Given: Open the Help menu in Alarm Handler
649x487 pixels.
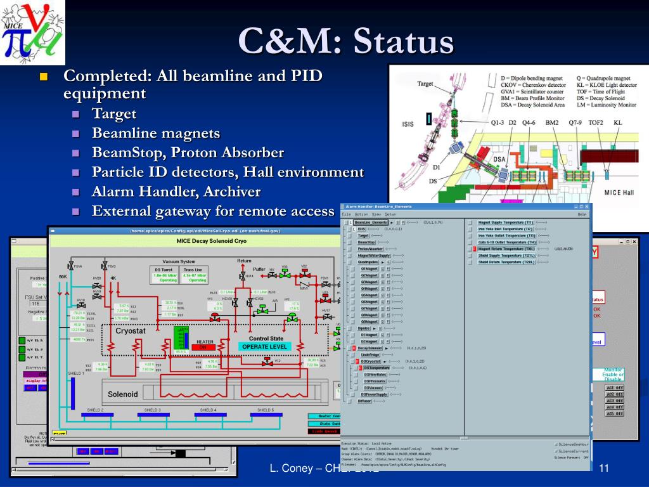Looking at the screenshot, I should [x=582, y=214].
